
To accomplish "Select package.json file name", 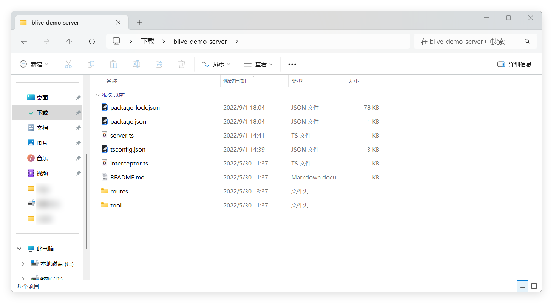I will (128, 121).
